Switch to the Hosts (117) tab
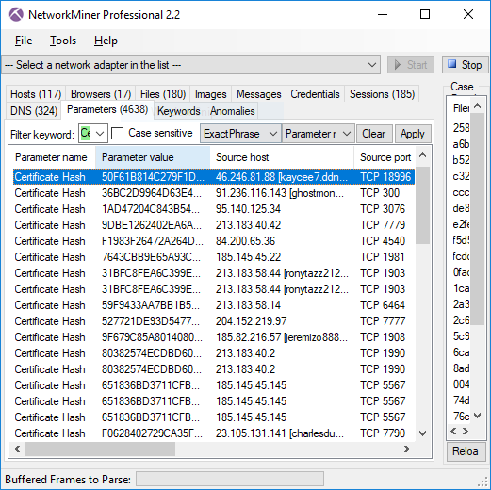 [36, 94]
